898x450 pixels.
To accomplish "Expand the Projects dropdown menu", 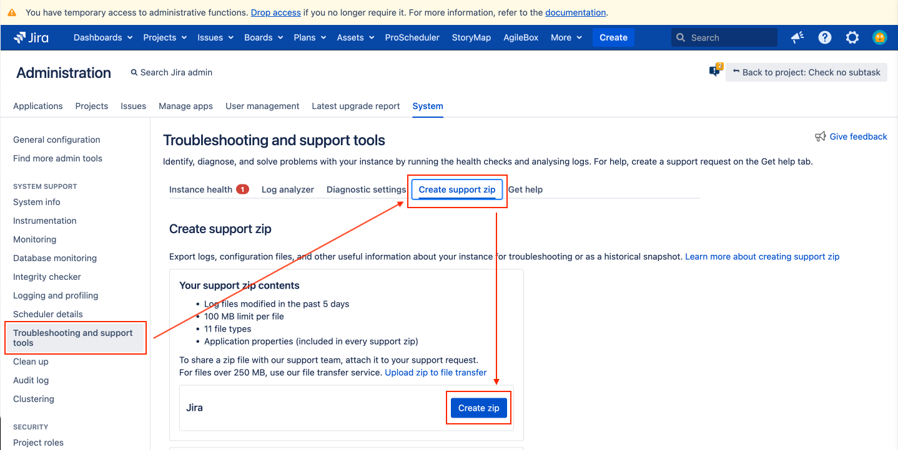I will click(x=165, y=37).
